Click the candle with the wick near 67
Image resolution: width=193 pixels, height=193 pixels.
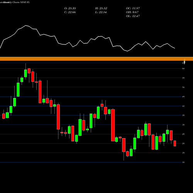tap(25, 73)
